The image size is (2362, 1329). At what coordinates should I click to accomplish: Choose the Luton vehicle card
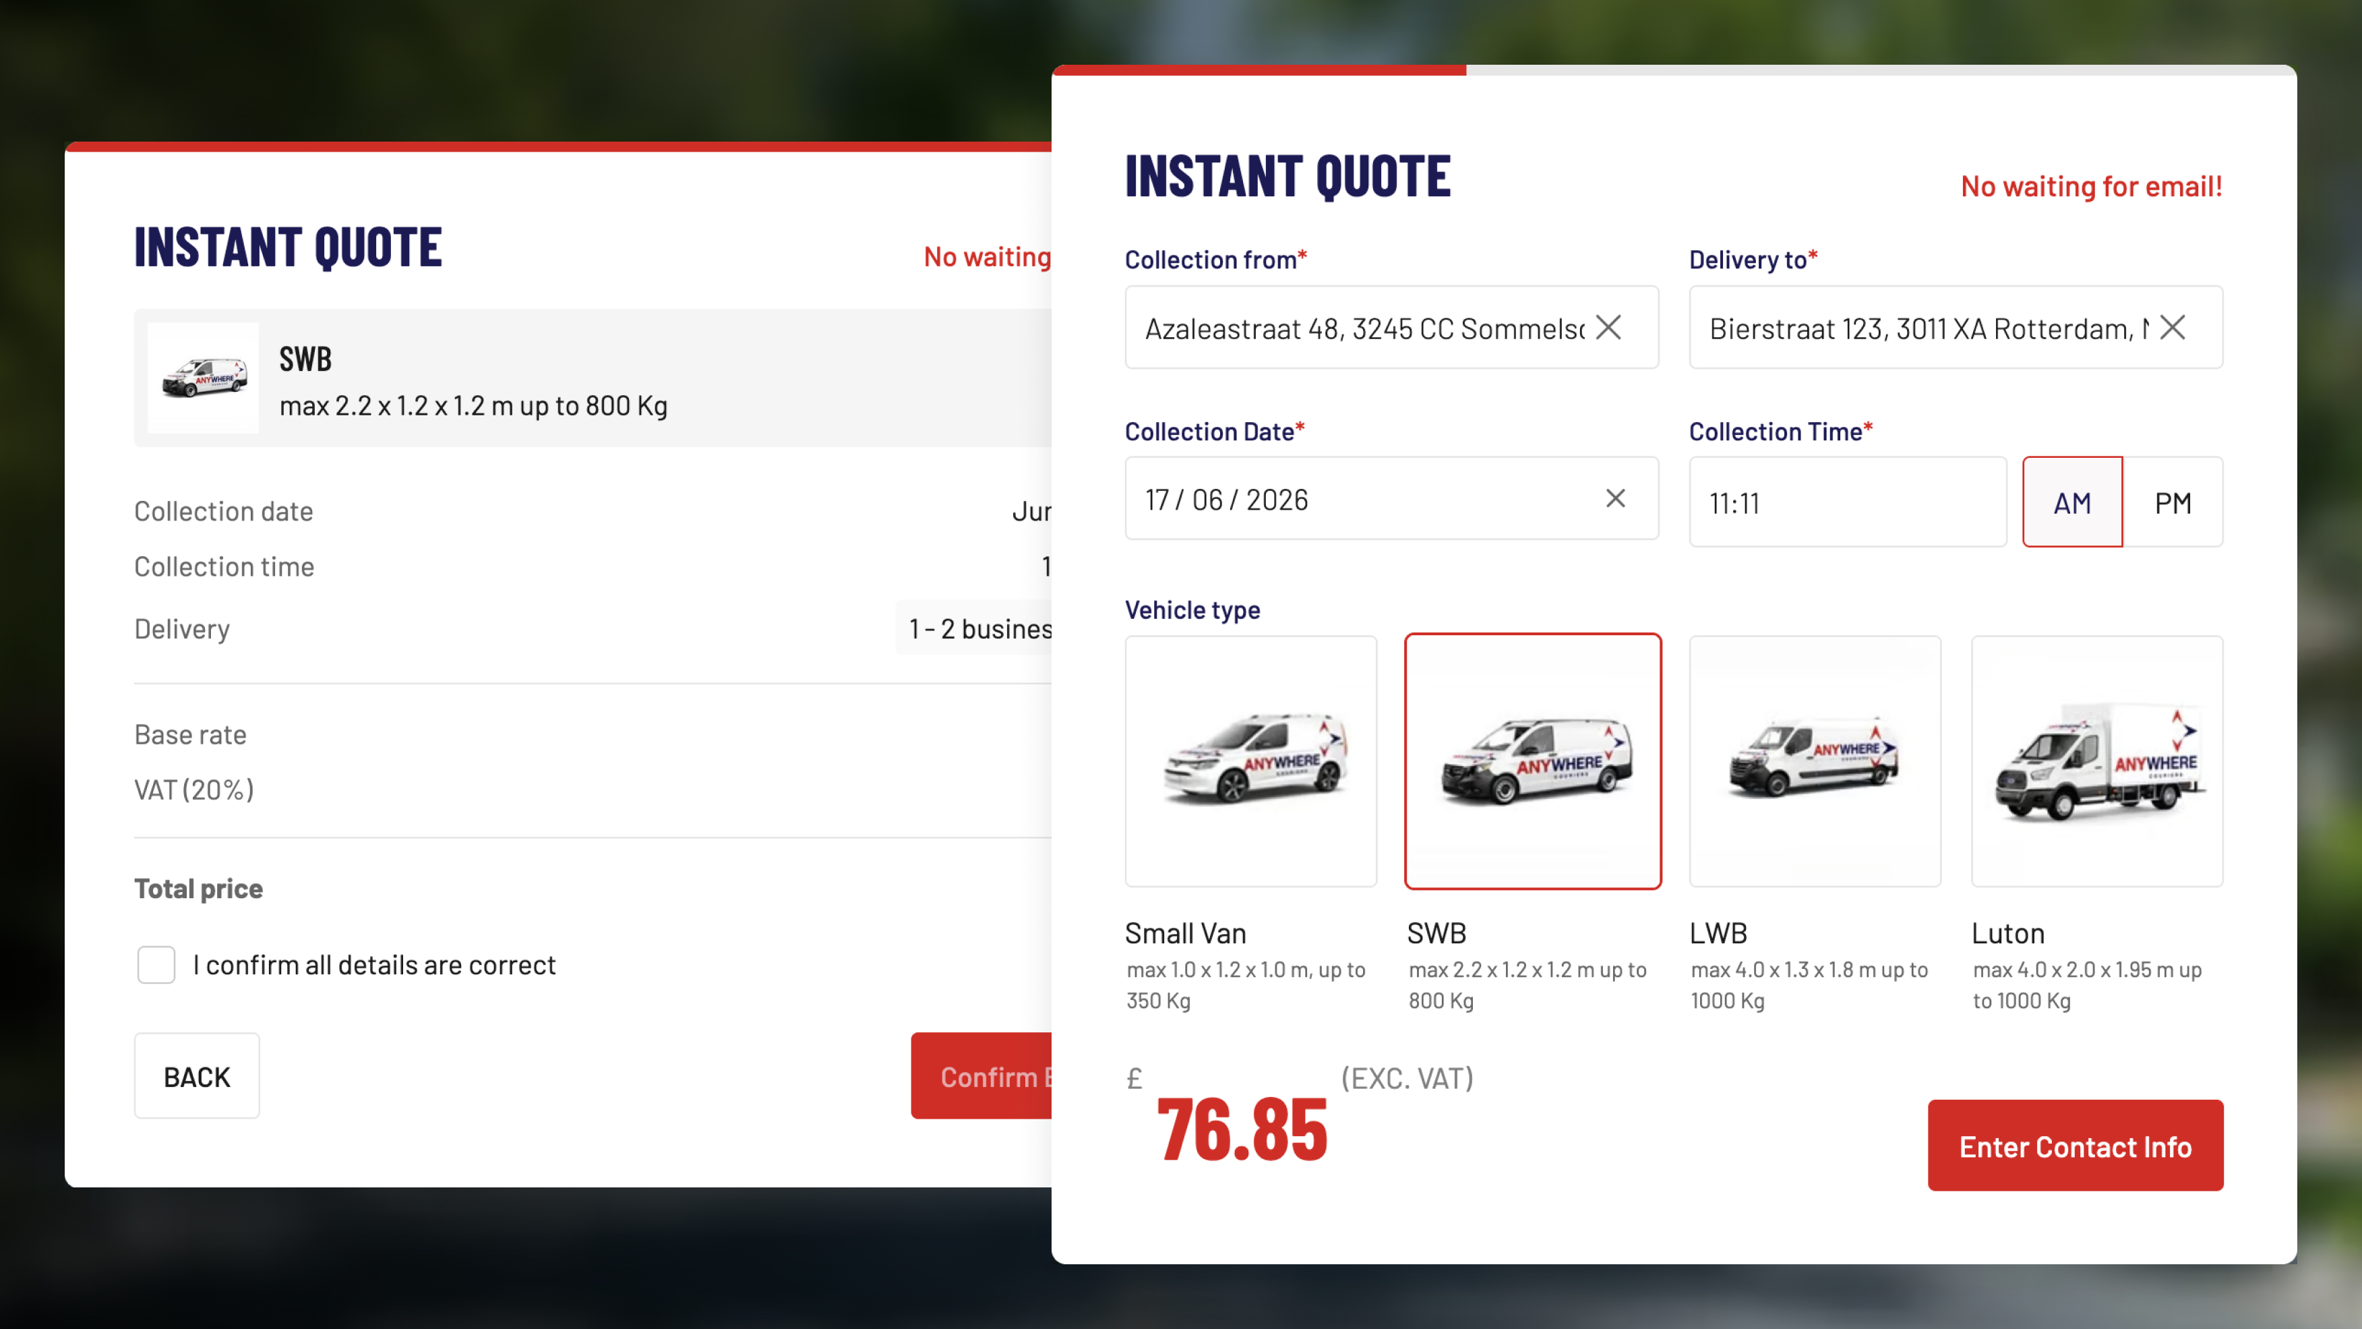point(2097,761)
